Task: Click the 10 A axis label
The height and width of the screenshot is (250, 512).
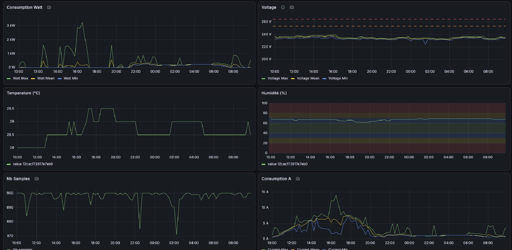Action: 265,207
